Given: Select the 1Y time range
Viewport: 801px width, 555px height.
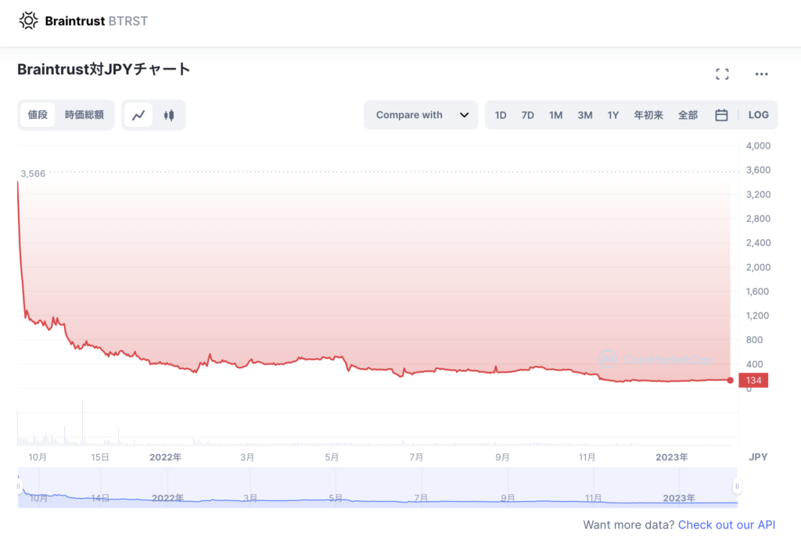Looking at the screenshot, I should (613, 115).
